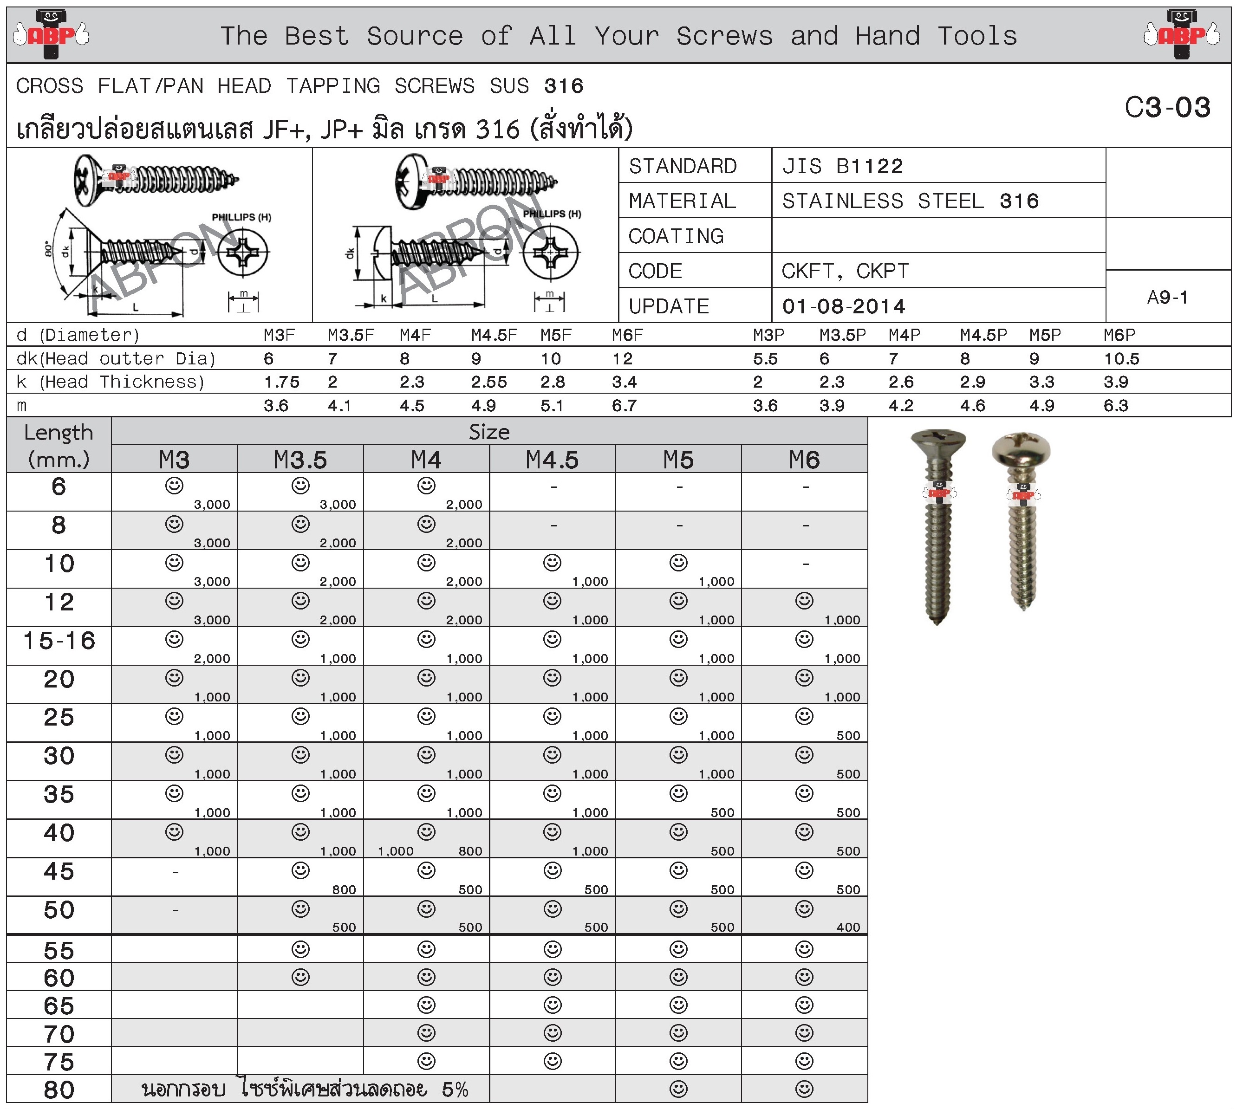Click the smiley for M4.5 at length 65
The width and height of the screenshot is (1243, 1109).
point(553,1005)
